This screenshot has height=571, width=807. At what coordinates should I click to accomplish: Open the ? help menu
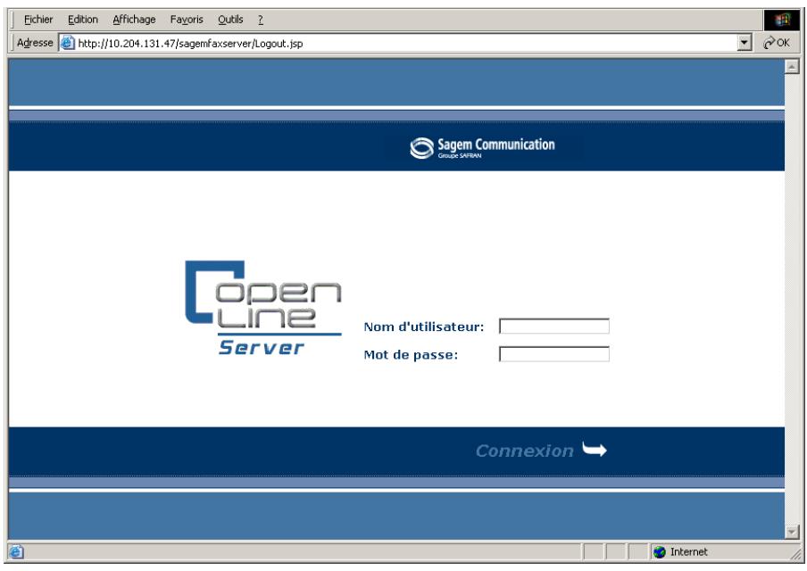(x=261, y=20)
